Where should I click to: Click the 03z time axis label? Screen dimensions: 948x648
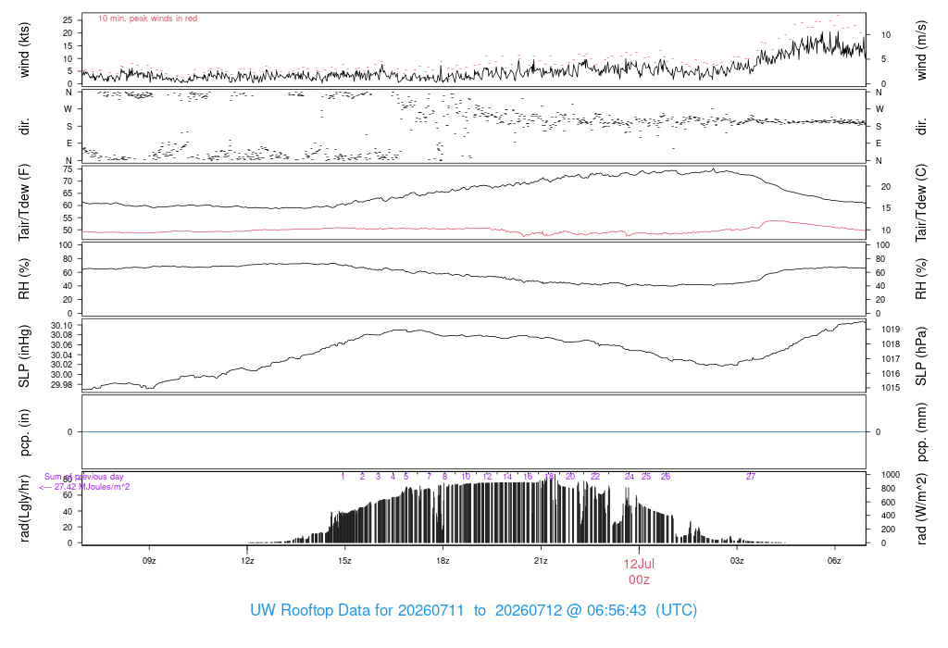736,561
